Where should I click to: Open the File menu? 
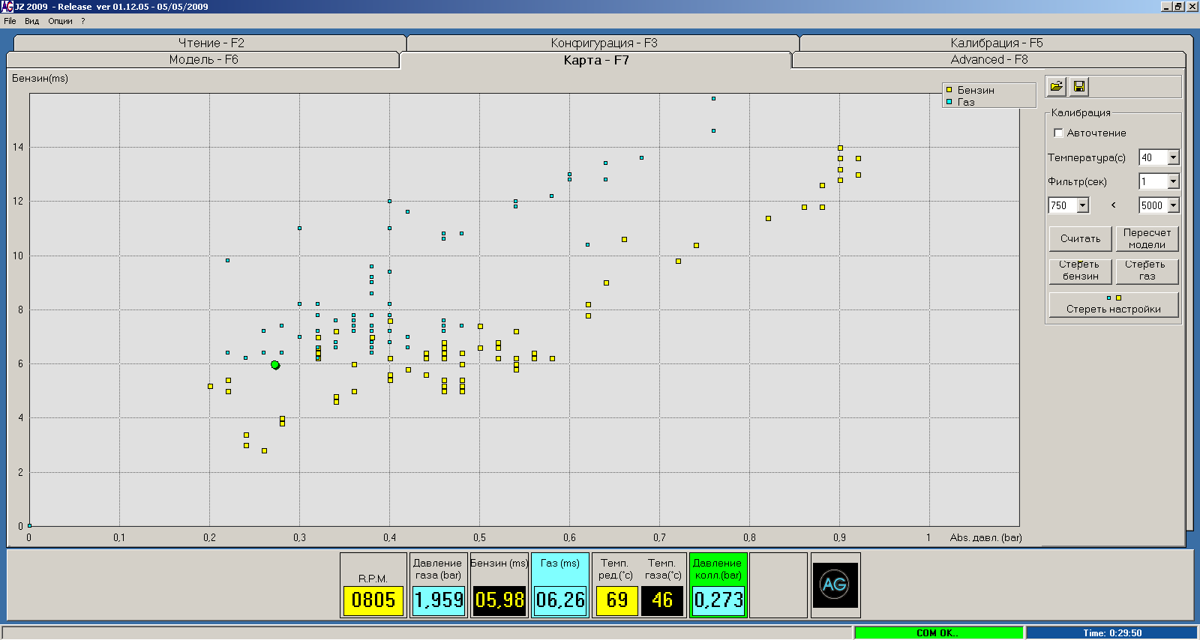point(10,21)
